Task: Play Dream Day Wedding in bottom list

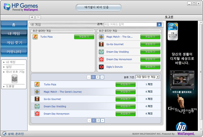Action: coord(126,107)
